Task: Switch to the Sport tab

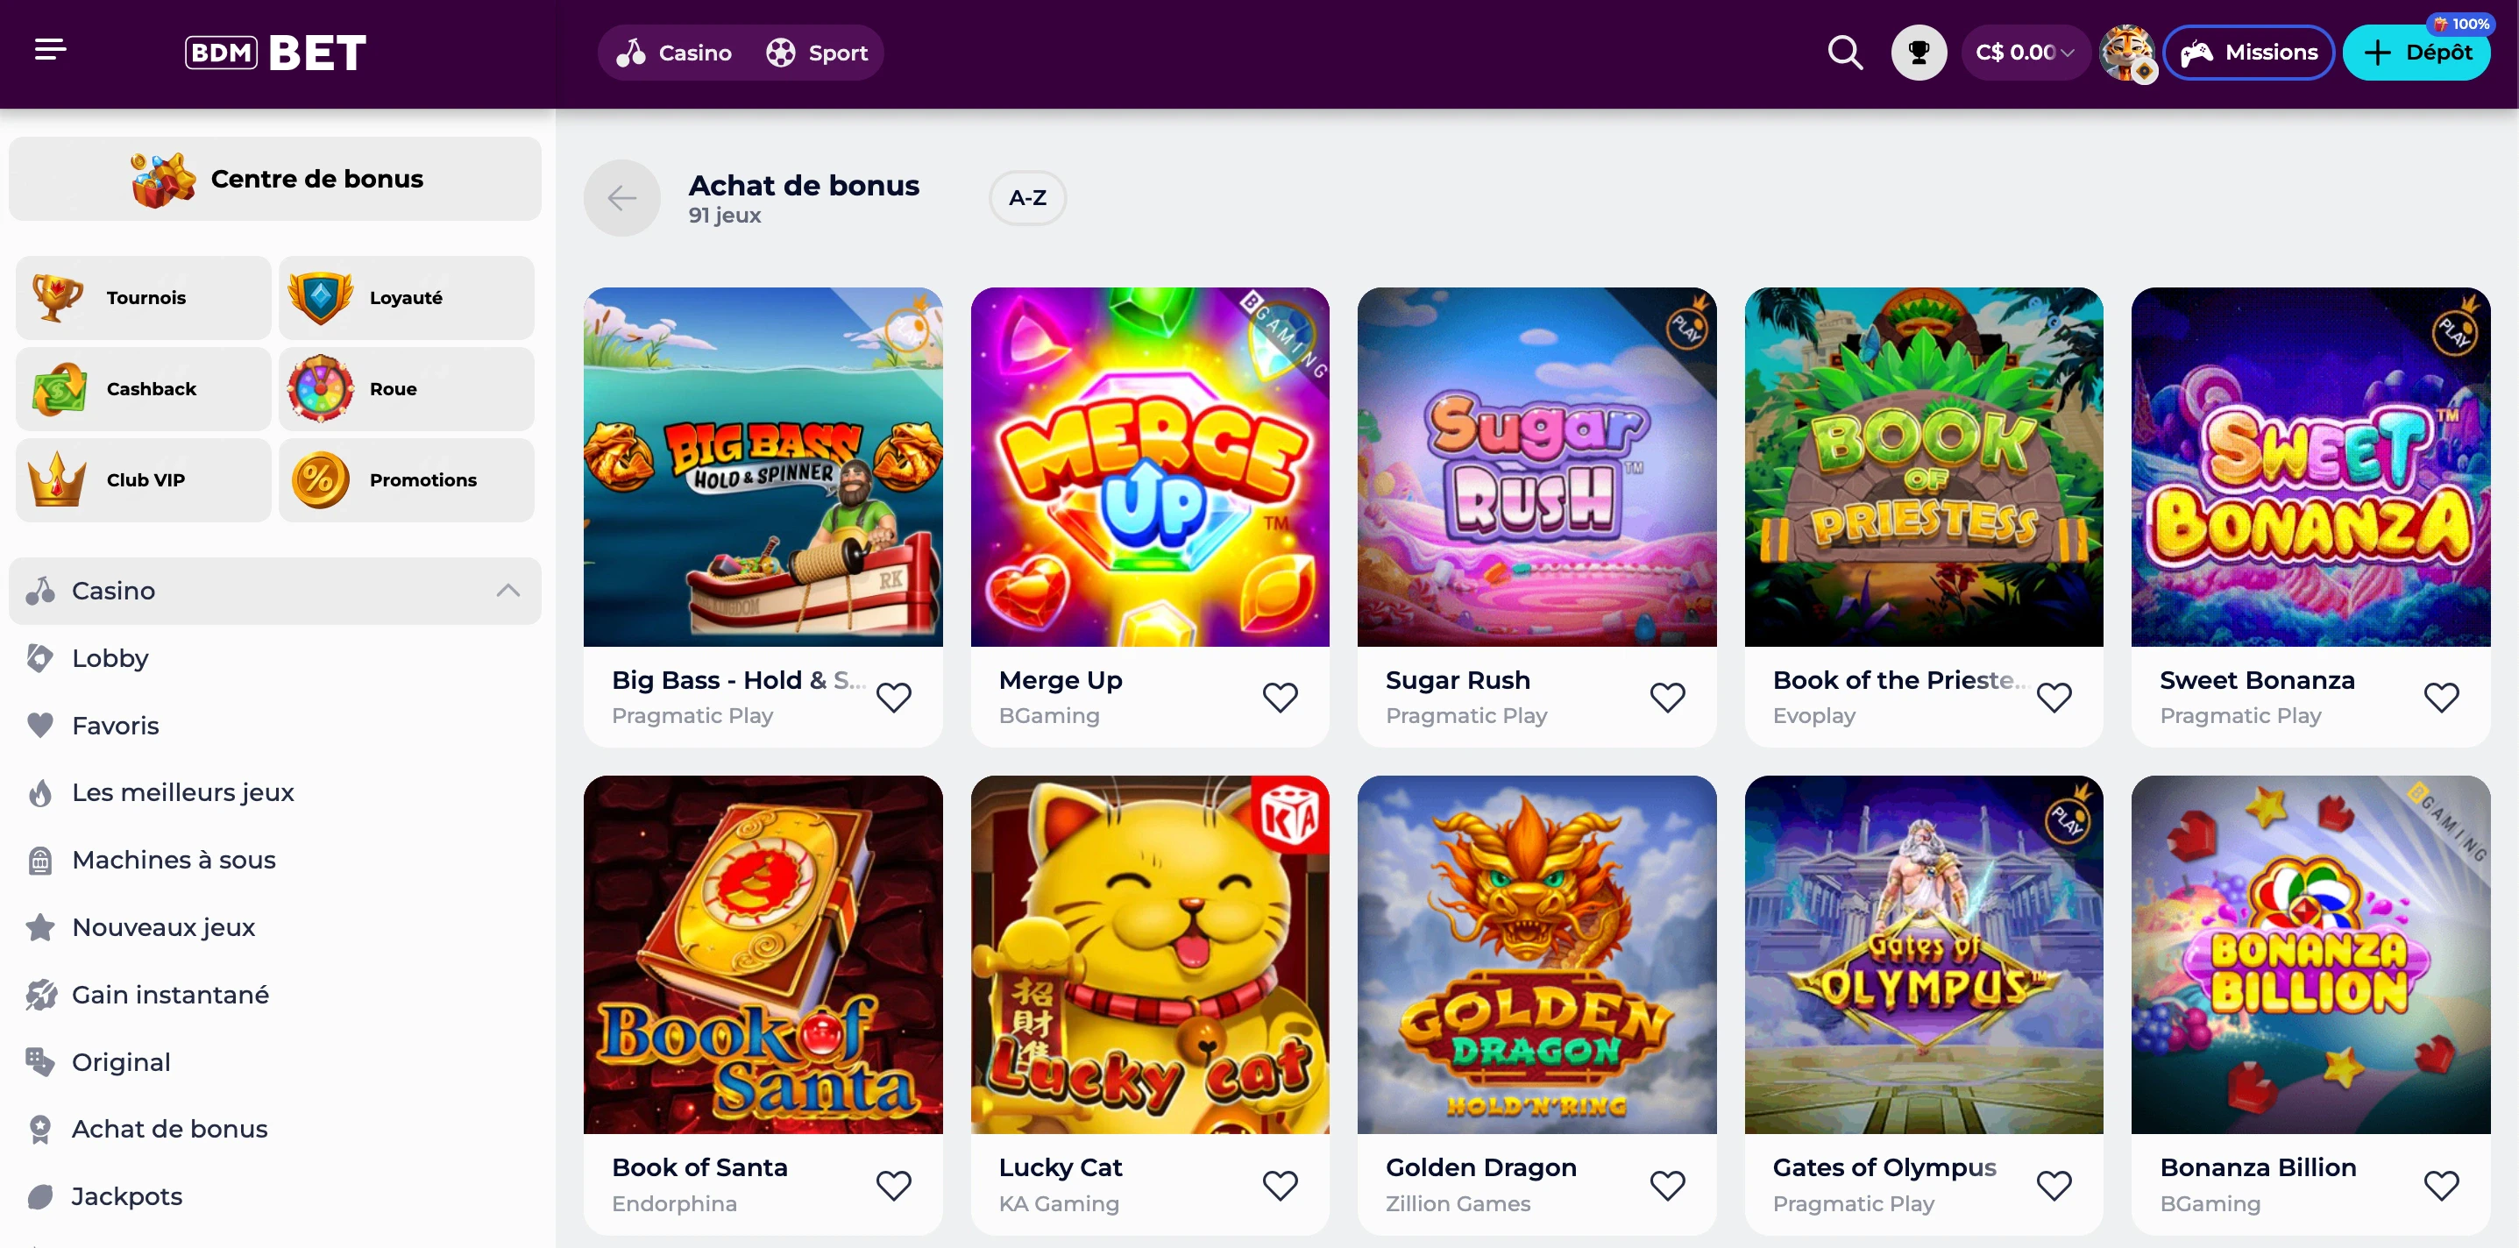Action: point(818,53)
